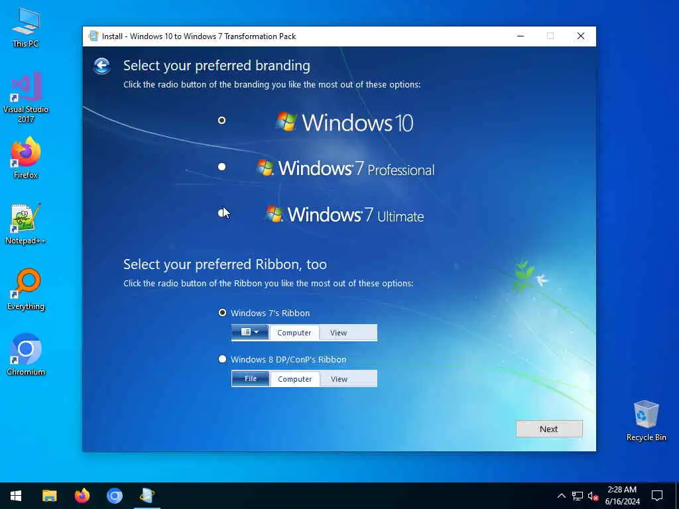The height and width of the screenshot is (509, 679).
Task: Click File tab in Windows 8 ribbon preview
Action: tap(250, 378)
